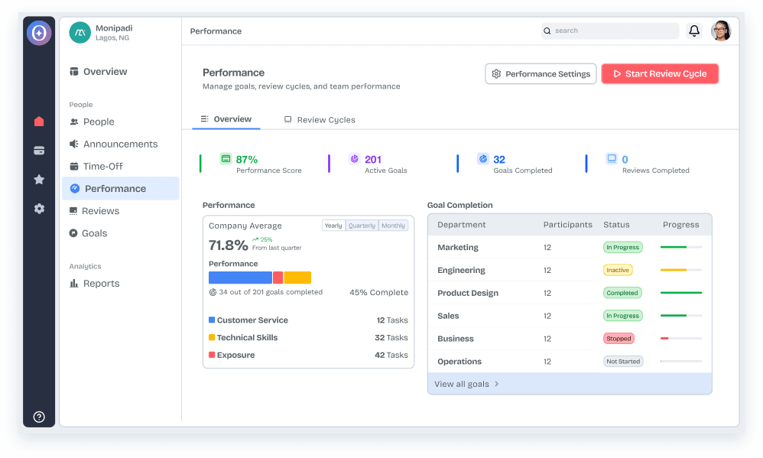Click the Announcements megaphone icon
Viewport: 763px width, 458px height.
click(74, 144)
